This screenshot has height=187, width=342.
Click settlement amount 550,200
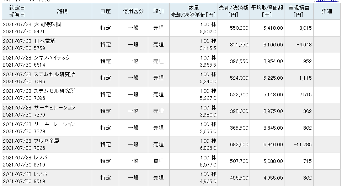pos(239,28)
